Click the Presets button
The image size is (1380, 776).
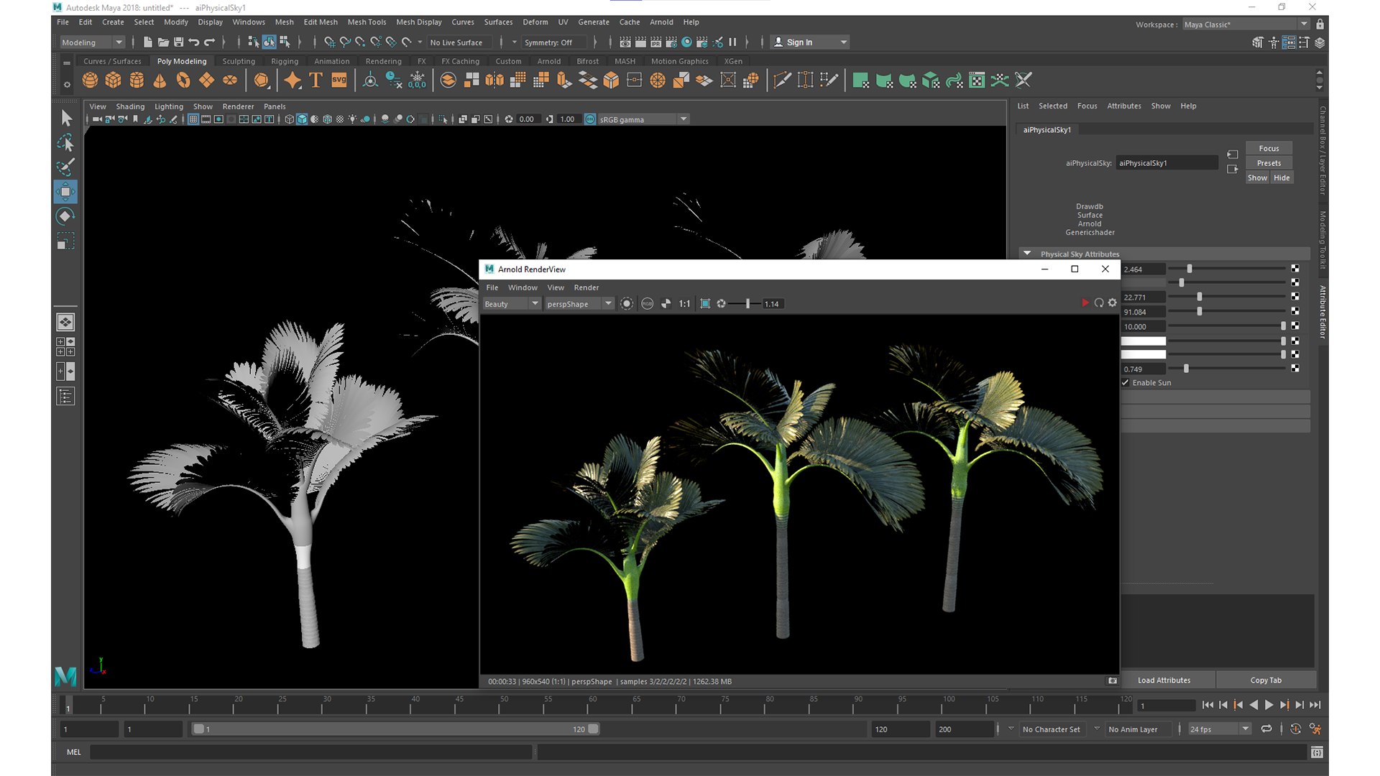point(1269,163)
